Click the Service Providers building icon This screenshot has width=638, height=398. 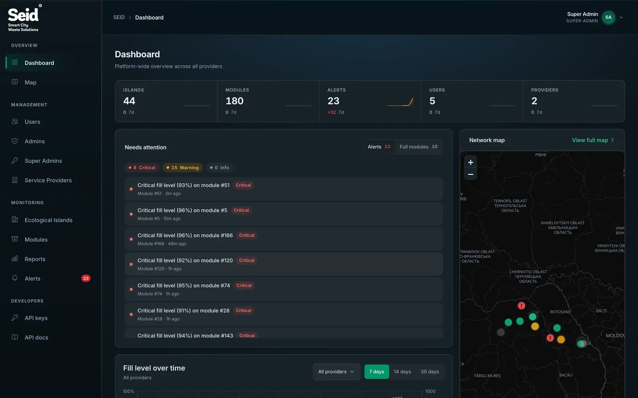(15, 180)
